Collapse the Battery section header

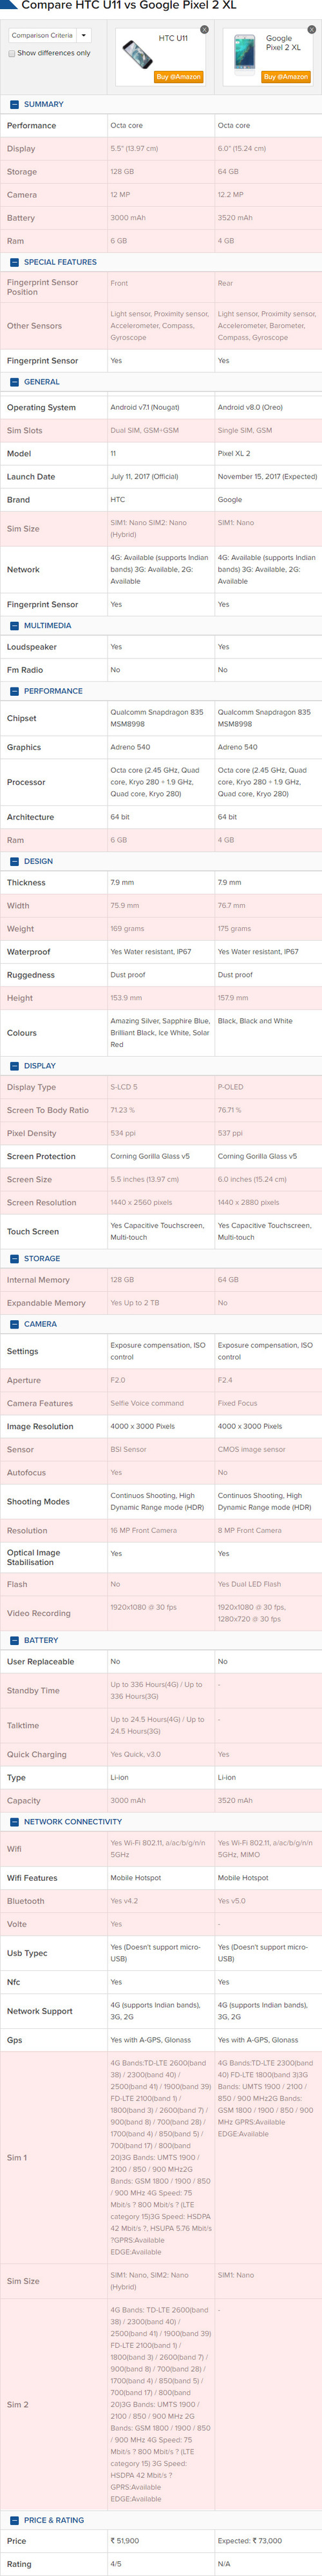[161, 1640]
